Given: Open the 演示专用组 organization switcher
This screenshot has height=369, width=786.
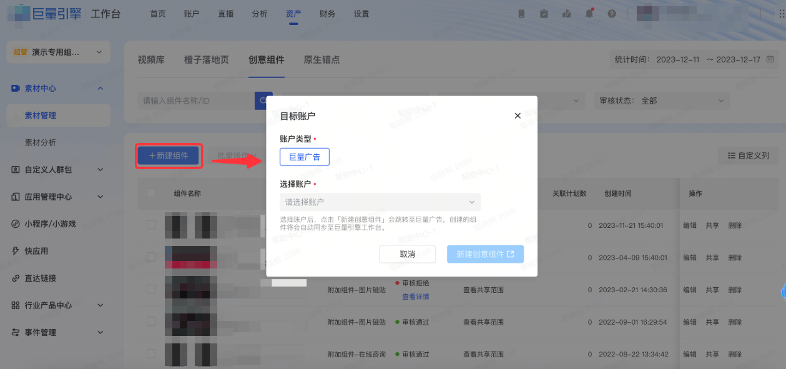Looking at the screenshot, I should (x=58, y=52).
